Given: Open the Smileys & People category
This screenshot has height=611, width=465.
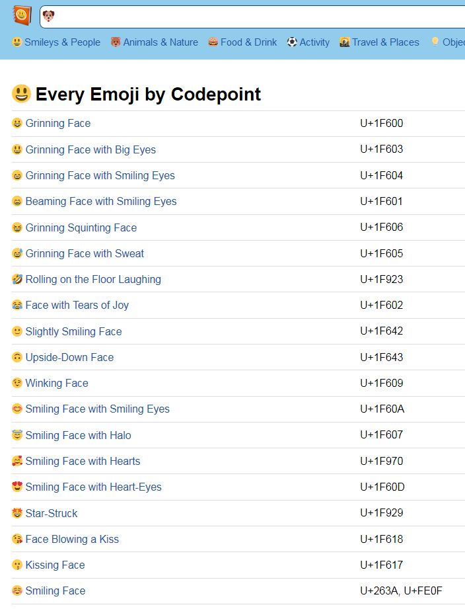Looking at the screenshot, I should (56, 42).
